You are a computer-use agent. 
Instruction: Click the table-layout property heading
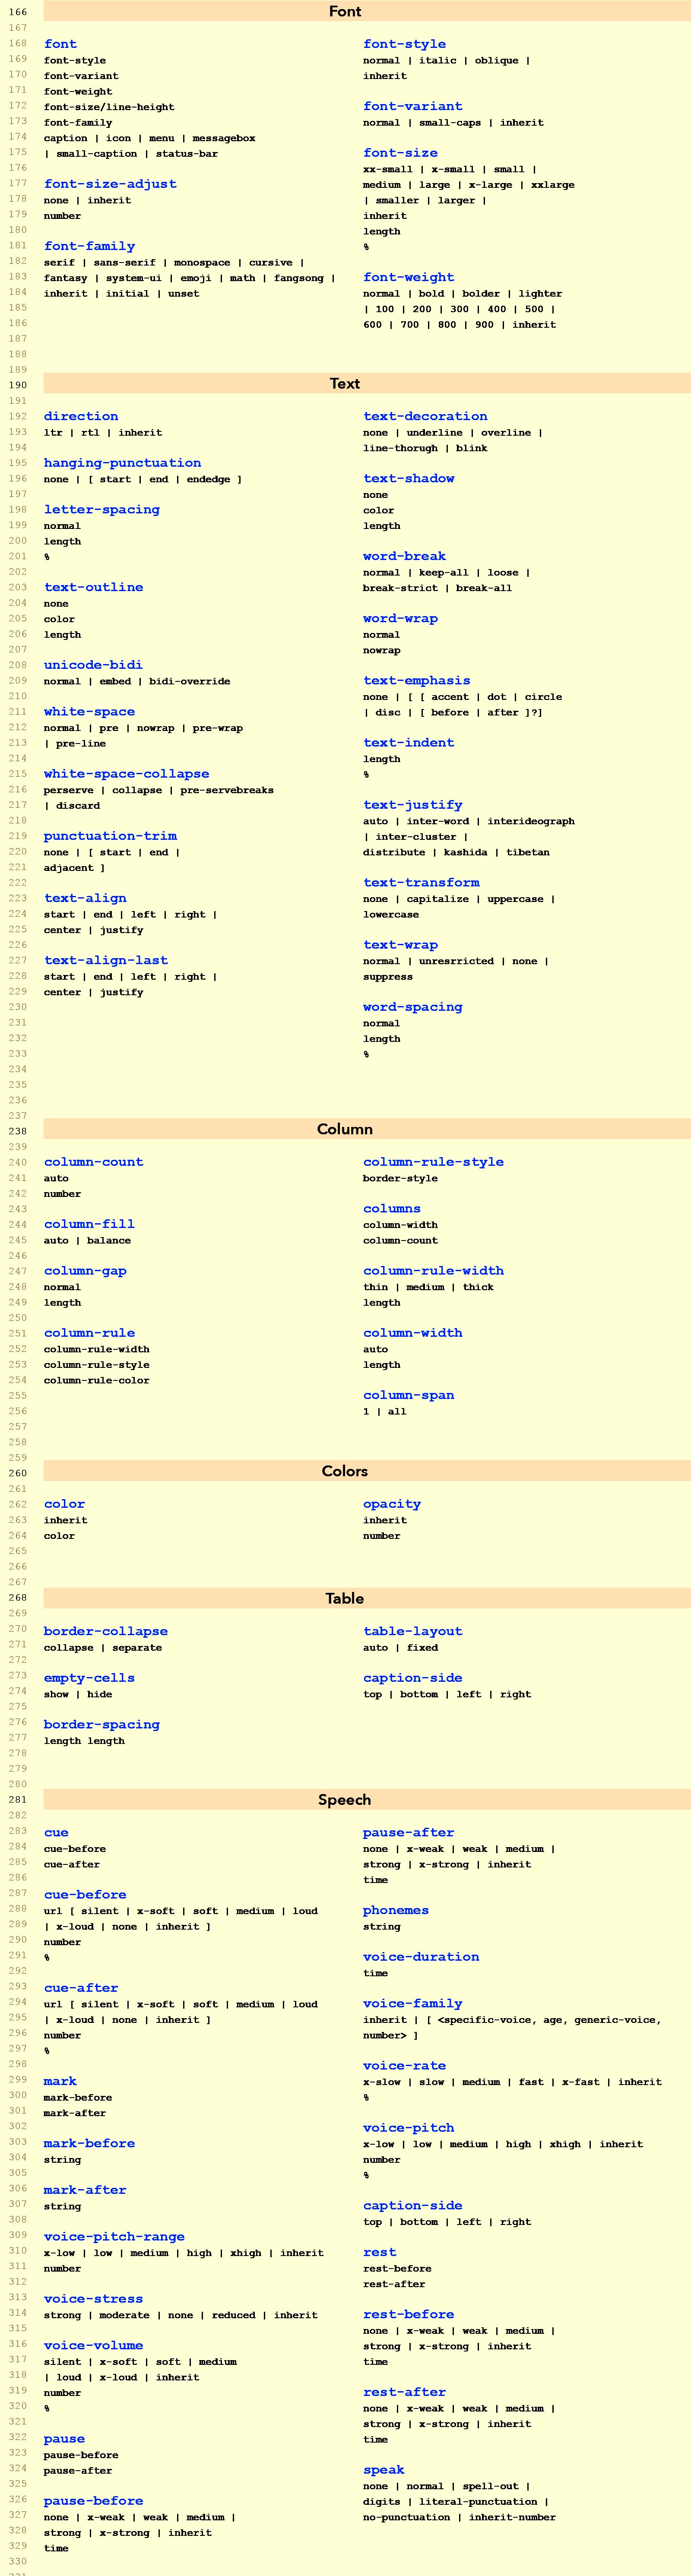413,1631
